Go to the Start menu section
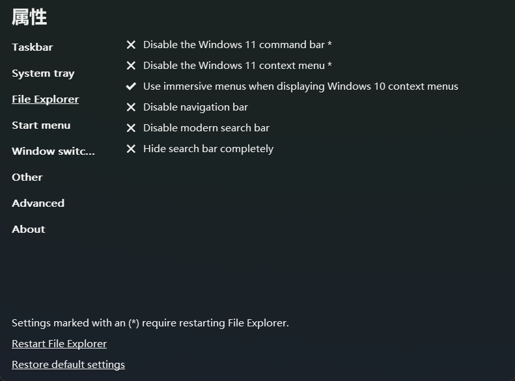This screenshot has height=381, width=515. [41, 125]
